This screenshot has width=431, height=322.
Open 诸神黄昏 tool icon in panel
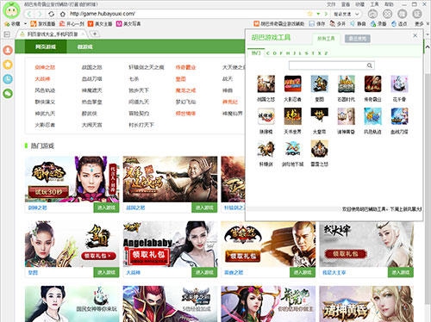tap(346, 116)
